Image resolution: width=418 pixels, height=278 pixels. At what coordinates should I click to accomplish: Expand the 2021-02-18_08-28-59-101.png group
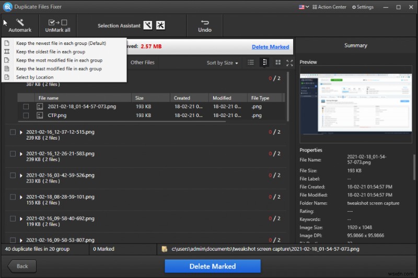[21, 197]
